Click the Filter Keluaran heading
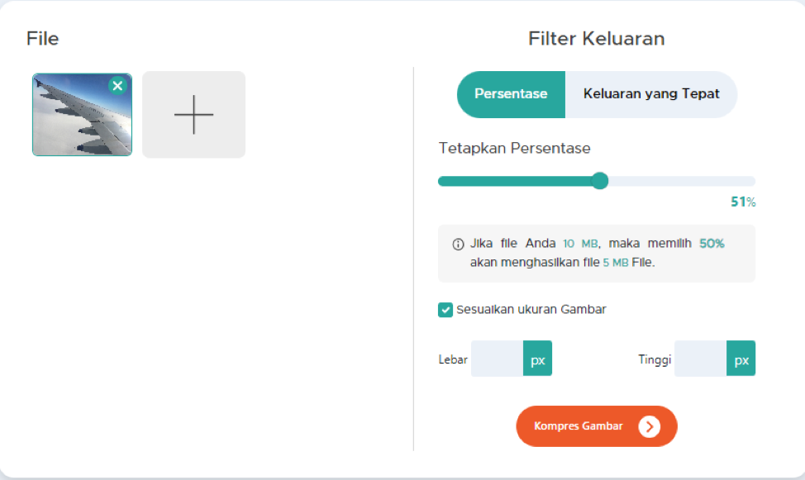This screenshot has width=805, height=480. coord(596,39)
